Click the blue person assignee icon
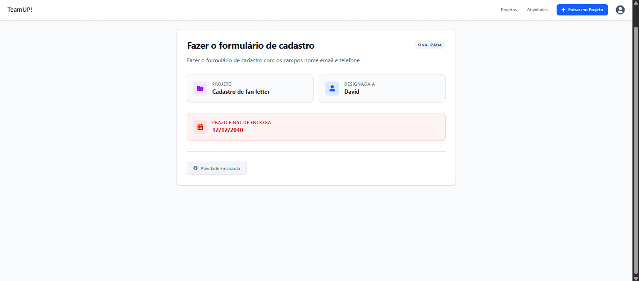639x281 pixels. pyautogui.click(x=332, y=89)
